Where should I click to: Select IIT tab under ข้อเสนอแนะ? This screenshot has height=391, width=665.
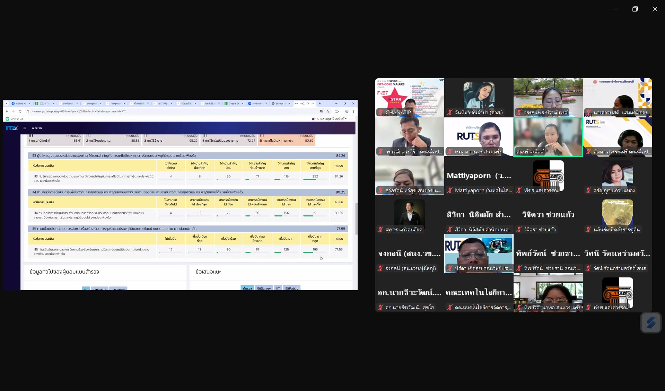point(278,288)
